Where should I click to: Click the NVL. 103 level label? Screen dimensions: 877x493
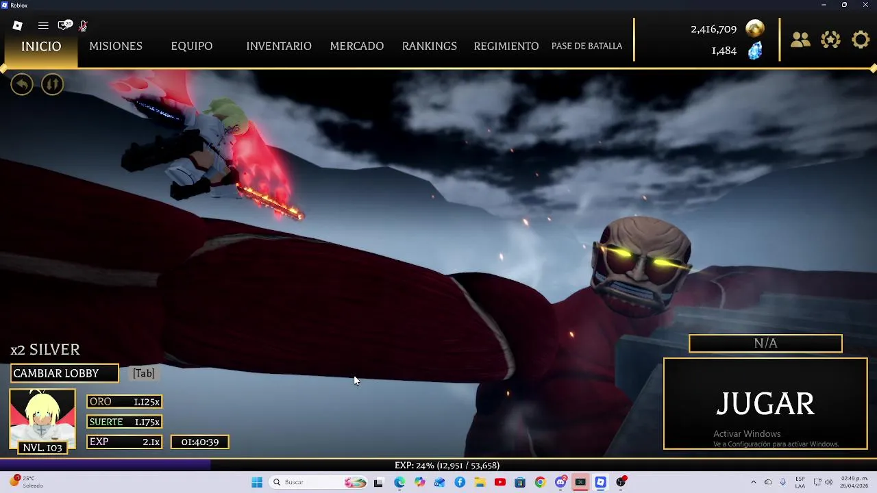(42, 448)
